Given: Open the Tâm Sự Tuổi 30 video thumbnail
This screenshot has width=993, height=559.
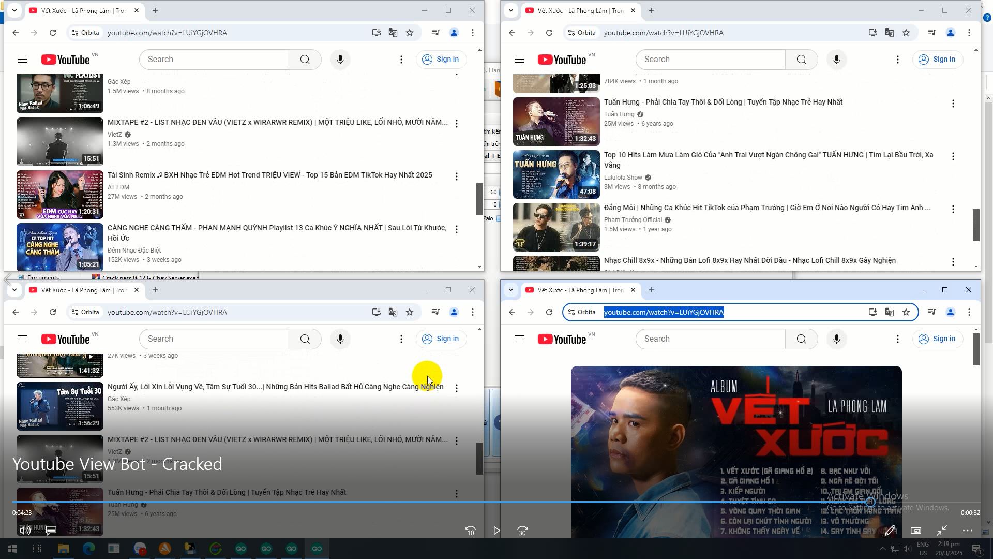Looking at the screenshot, I should pyautogui.click(x=60, y=406).
